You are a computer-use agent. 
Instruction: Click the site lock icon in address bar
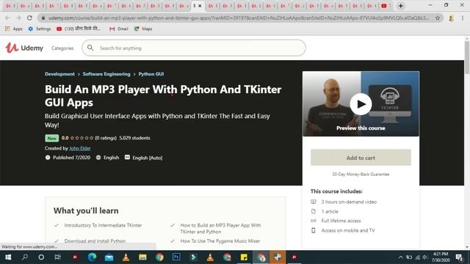[43, 18]
